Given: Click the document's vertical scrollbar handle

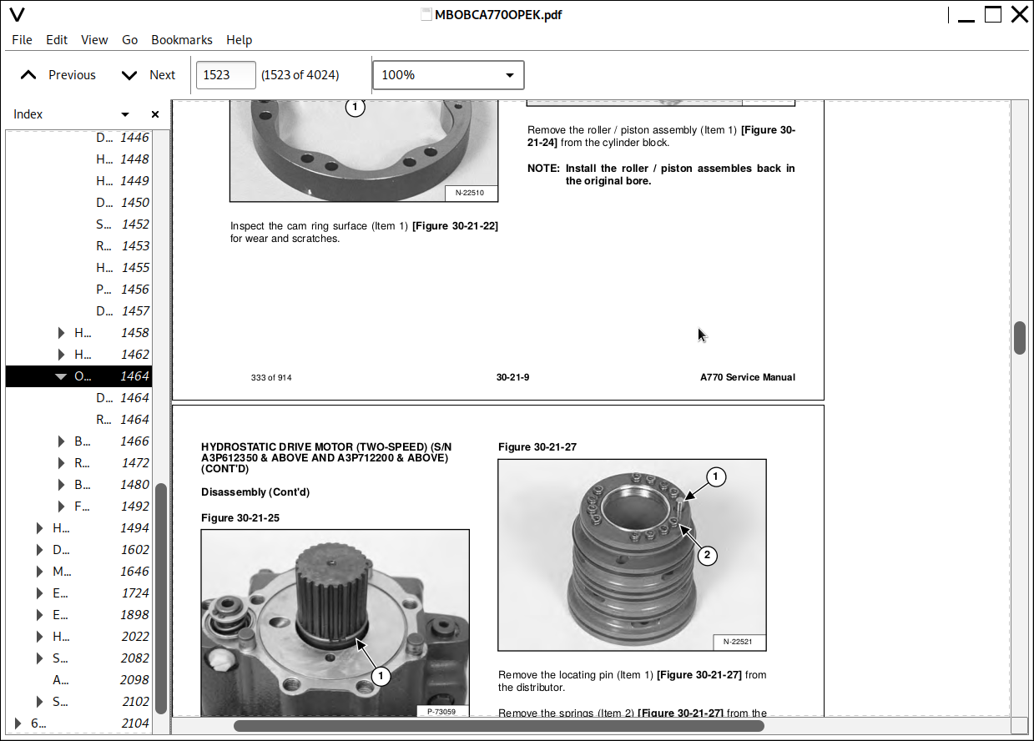Looking at the screenshot, I should pos(1019,337).
